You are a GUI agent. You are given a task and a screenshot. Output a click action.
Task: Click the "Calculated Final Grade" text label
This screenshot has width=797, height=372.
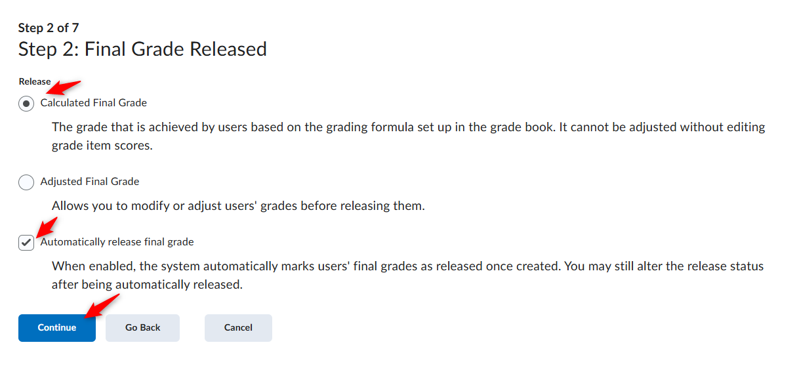94,103
